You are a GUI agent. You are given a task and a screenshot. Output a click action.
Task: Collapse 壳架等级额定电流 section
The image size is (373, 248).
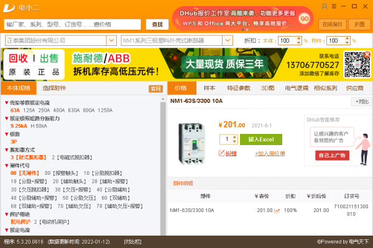pyautogui.click(x=7, y=103)
